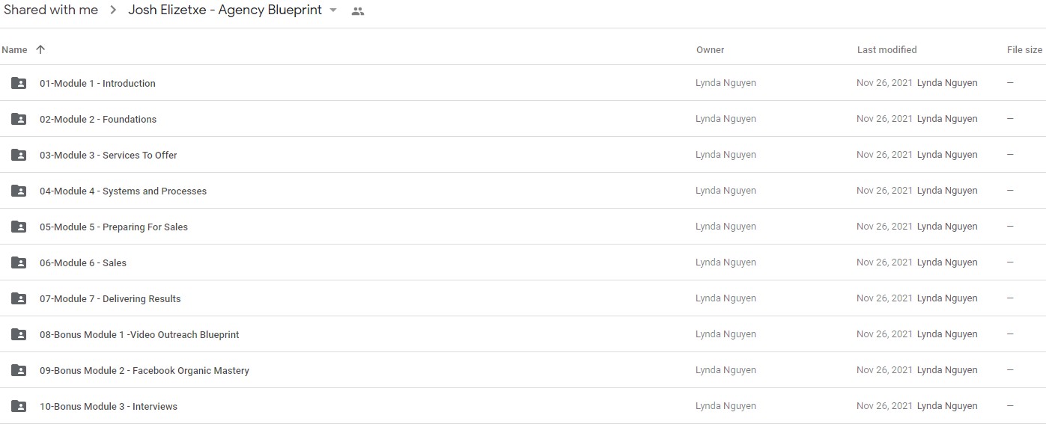The height and width of the screenshot is (427, 1046).
Task: Open the Agency Blueprint folder dropdown arrow
Action: [333, 10]
